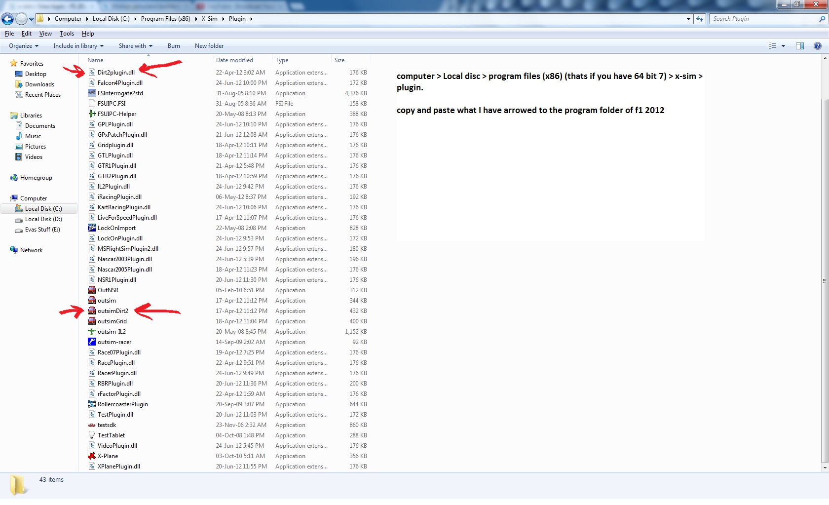Select the outsimGrid application icon
The width and height of the screenshot is (829, 505).
(92, 321)
